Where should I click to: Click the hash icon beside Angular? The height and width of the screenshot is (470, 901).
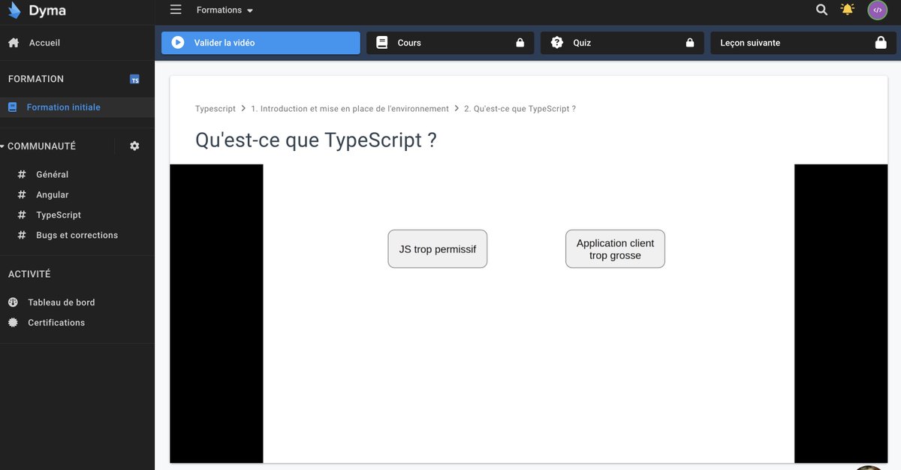click(22, 194)
